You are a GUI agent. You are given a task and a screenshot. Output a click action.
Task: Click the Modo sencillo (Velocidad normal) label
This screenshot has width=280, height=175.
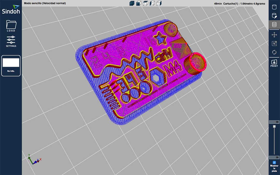45,3
